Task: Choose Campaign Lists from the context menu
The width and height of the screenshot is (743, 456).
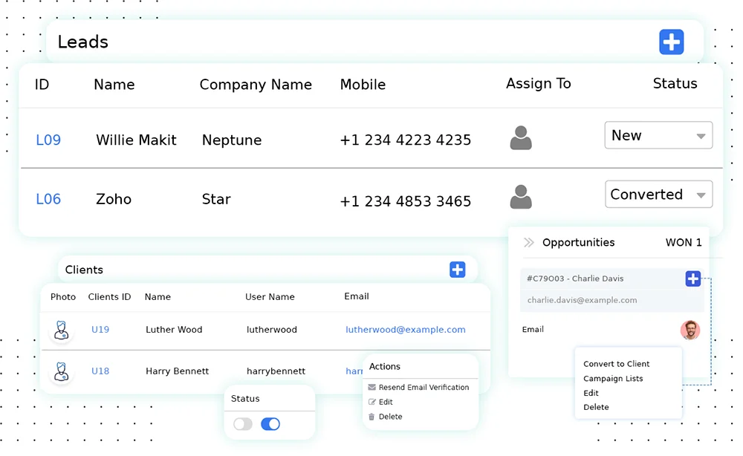Action: pyautogui.click(x=613, y=379)
